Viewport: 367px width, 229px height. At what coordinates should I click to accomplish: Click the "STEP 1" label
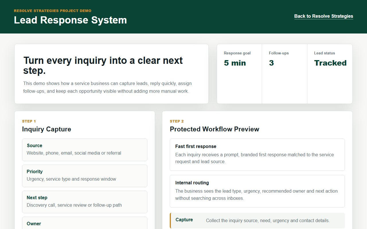(x=29, y=121)
